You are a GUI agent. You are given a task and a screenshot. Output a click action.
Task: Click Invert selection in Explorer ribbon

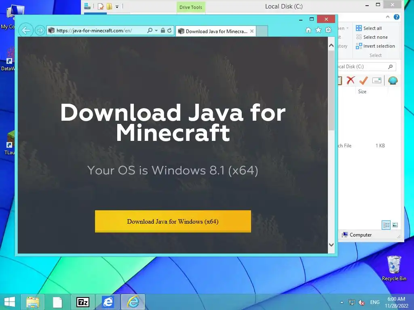pos(376,46)
